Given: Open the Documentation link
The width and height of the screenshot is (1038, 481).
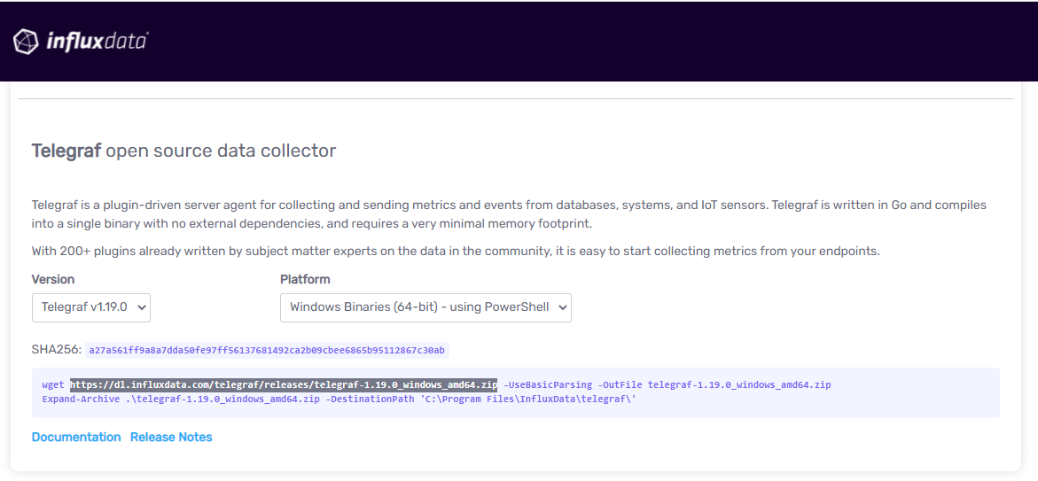Looking at the screenshot, I should (76, 438).
